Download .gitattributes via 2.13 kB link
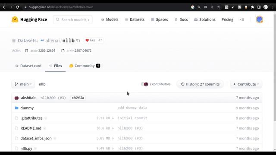 (x=105, y=118)
